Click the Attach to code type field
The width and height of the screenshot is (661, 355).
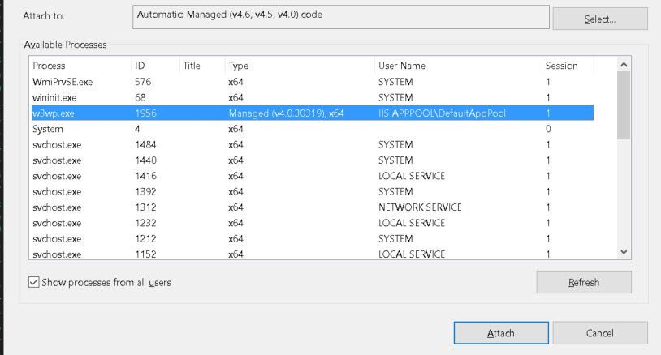click(341, 16)
